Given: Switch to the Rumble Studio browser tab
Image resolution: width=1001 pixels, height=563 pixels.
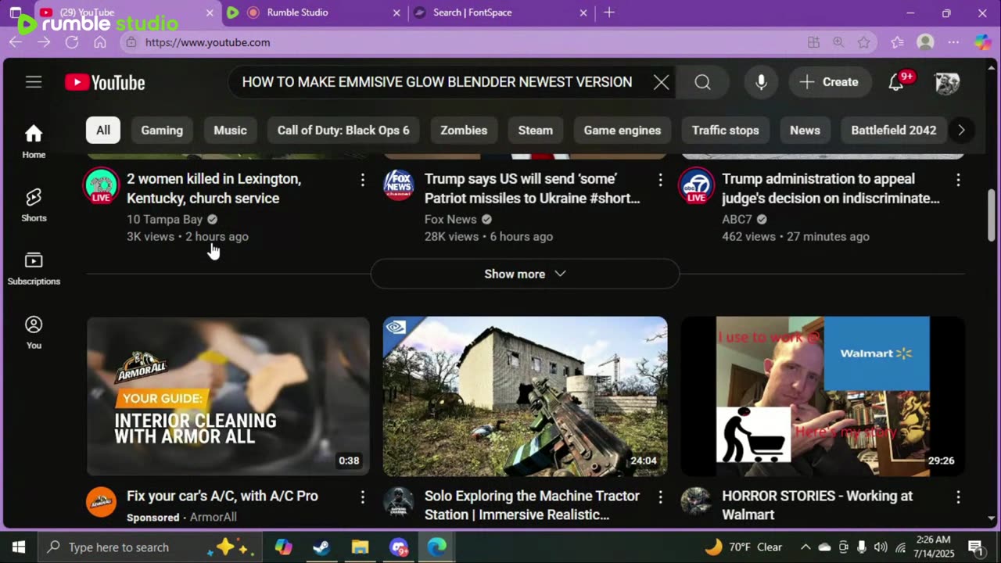Looking at the screenshot, I should [x=313, y=13].
